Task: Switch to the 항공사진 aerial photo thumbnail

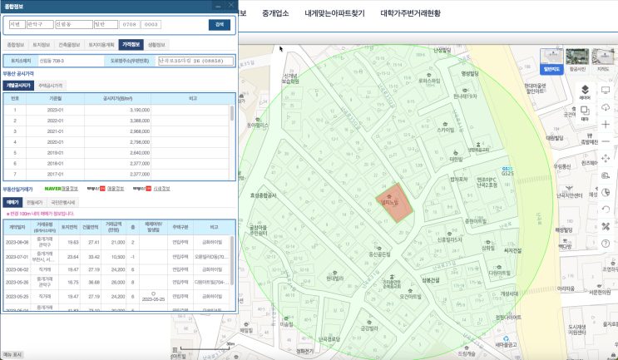Action: click(x=577, y=61)
